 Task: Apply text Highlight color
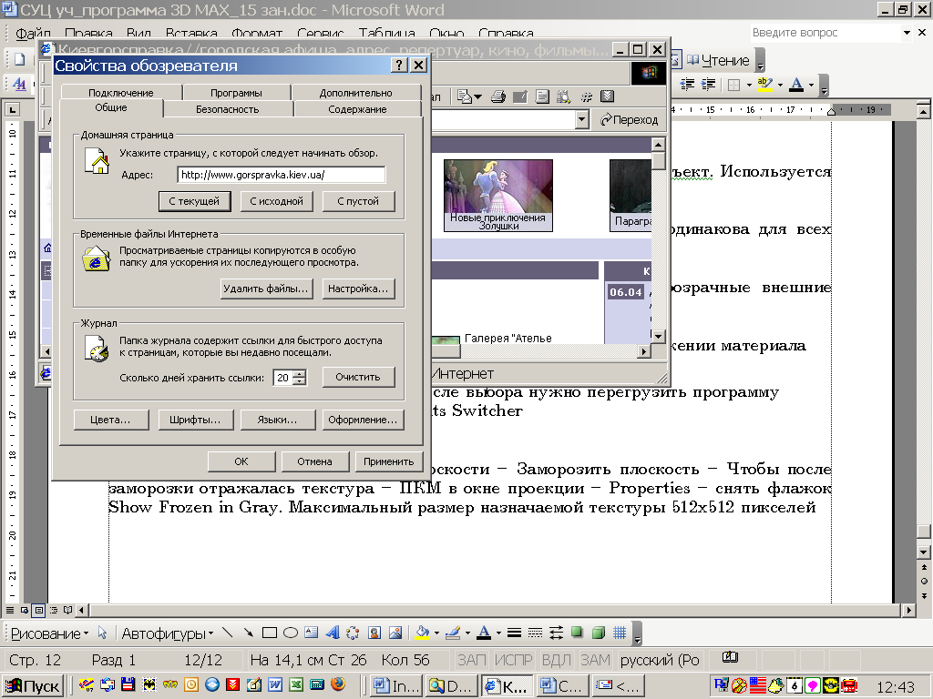(764, 85)
